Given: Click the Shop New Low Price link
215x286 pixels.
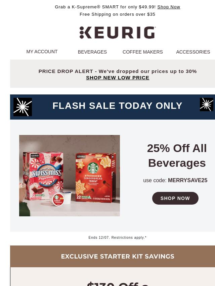Looking at the screenshot, I should [x=118, y=78].
